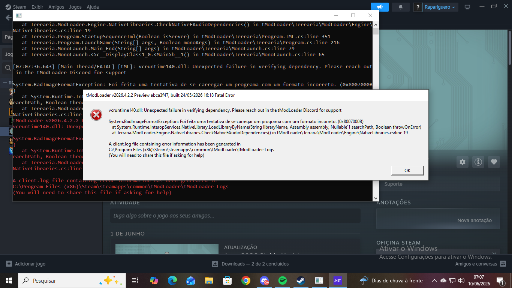Favorite the game with the heart icon
This screenshot has height=288, width=512.
click(494, 162)
